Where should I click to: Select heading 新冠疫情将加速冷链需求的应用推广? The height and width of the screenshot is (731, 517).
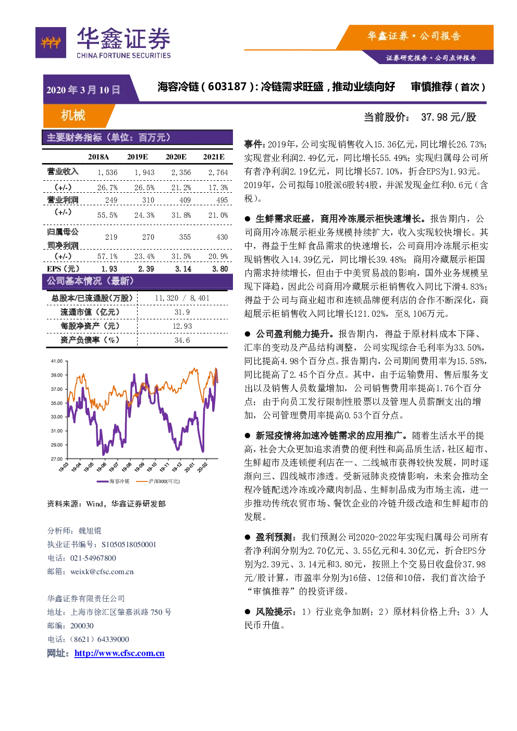[x=331, y=436]
